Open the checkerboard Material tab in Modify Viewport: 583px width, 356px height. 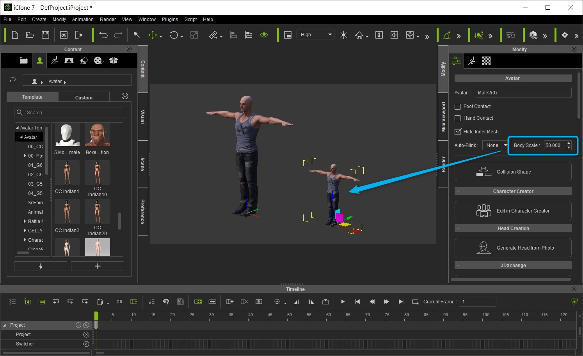486,61
